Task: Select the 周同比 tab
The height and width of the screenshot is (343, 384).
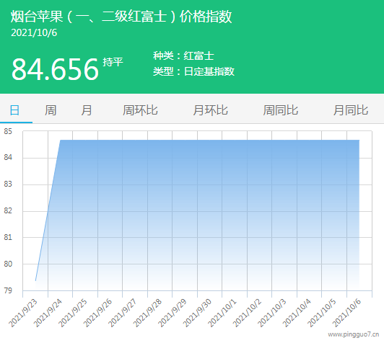Action: coord(281,110)
